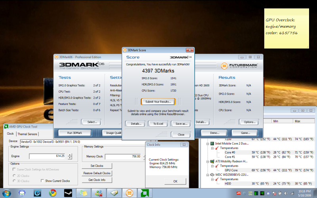317x198 pixels.
Task: Click Details in the Score dialog
Action: tap(135, 124)
